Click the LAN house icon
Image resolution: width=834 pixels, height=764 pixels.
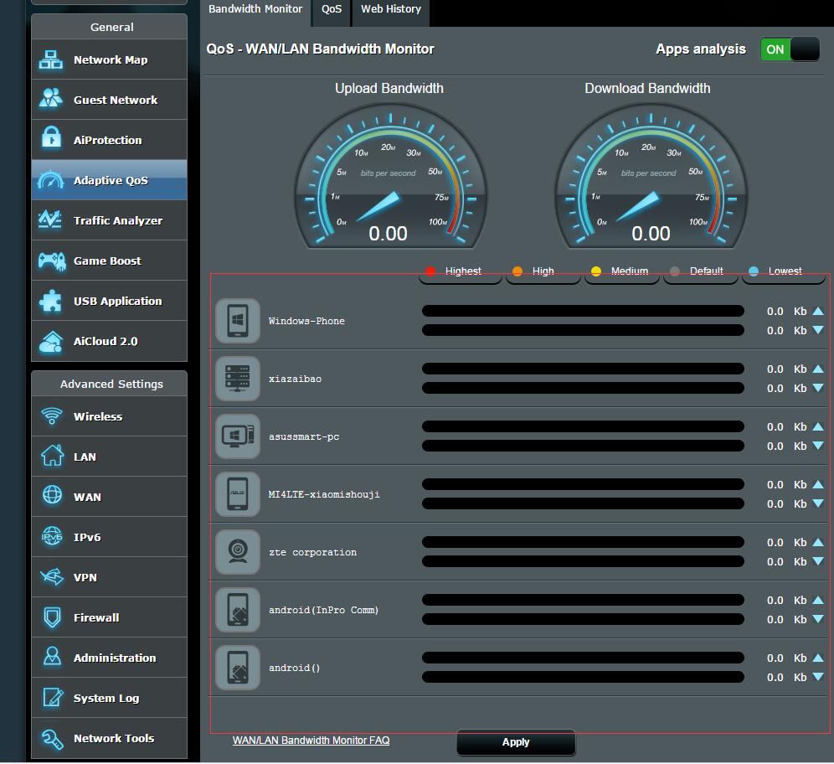coord(52,456)
